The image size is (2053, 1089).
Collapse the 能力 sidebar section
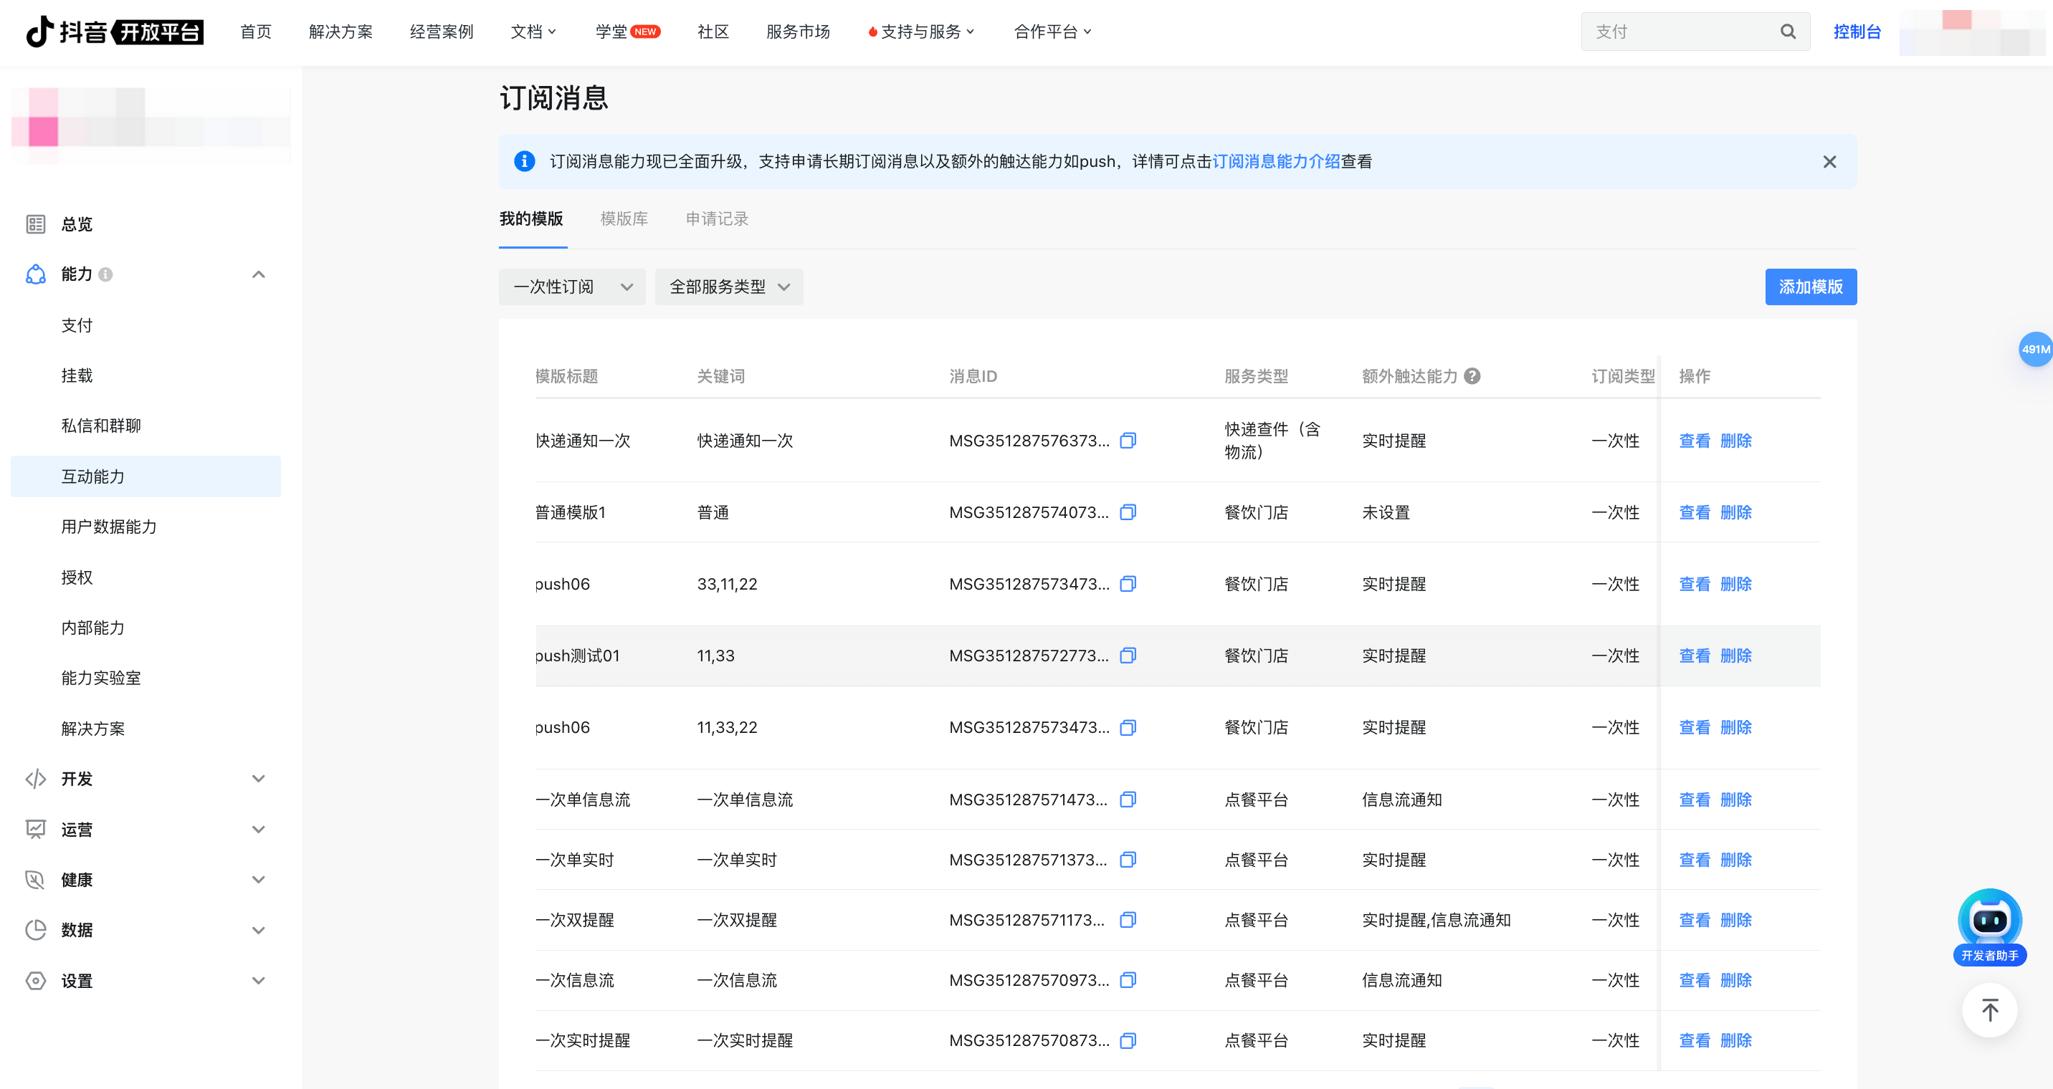pos(258,275)
